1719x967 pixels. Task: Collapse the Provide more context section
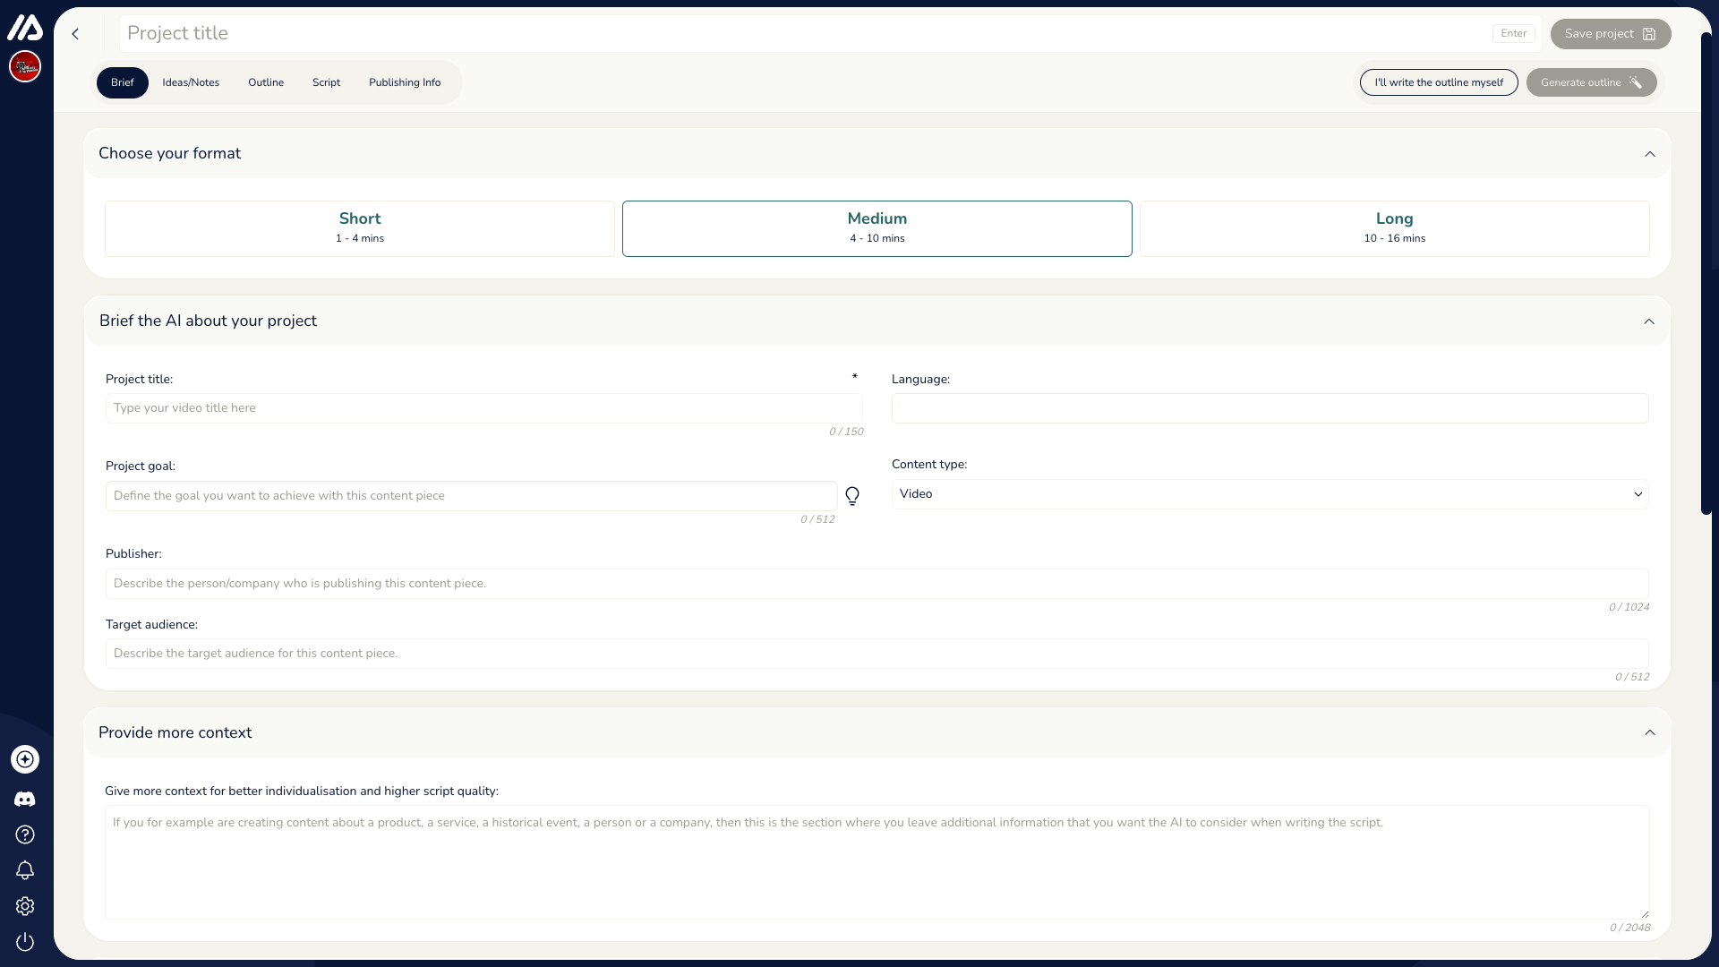pyautogui.click(x=1649, y=732)
